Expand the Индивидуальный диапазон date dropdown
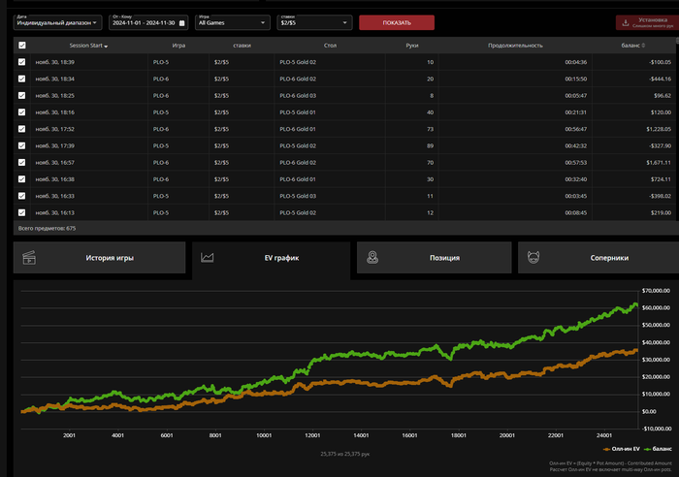 pyautogui.click(x=55, y=22)
